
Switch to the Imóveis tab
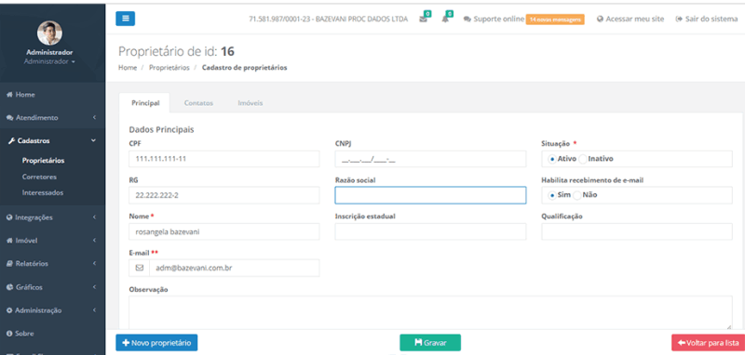point(250,103)
